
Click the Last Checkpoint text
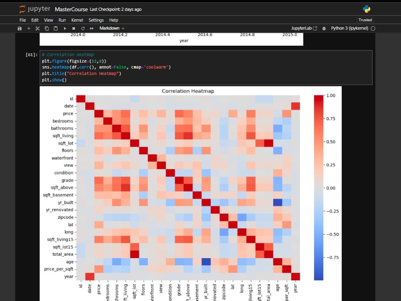(115, 9)
